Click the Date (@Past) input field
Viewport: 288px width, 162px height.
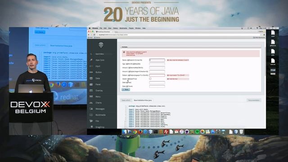(157, 82)
